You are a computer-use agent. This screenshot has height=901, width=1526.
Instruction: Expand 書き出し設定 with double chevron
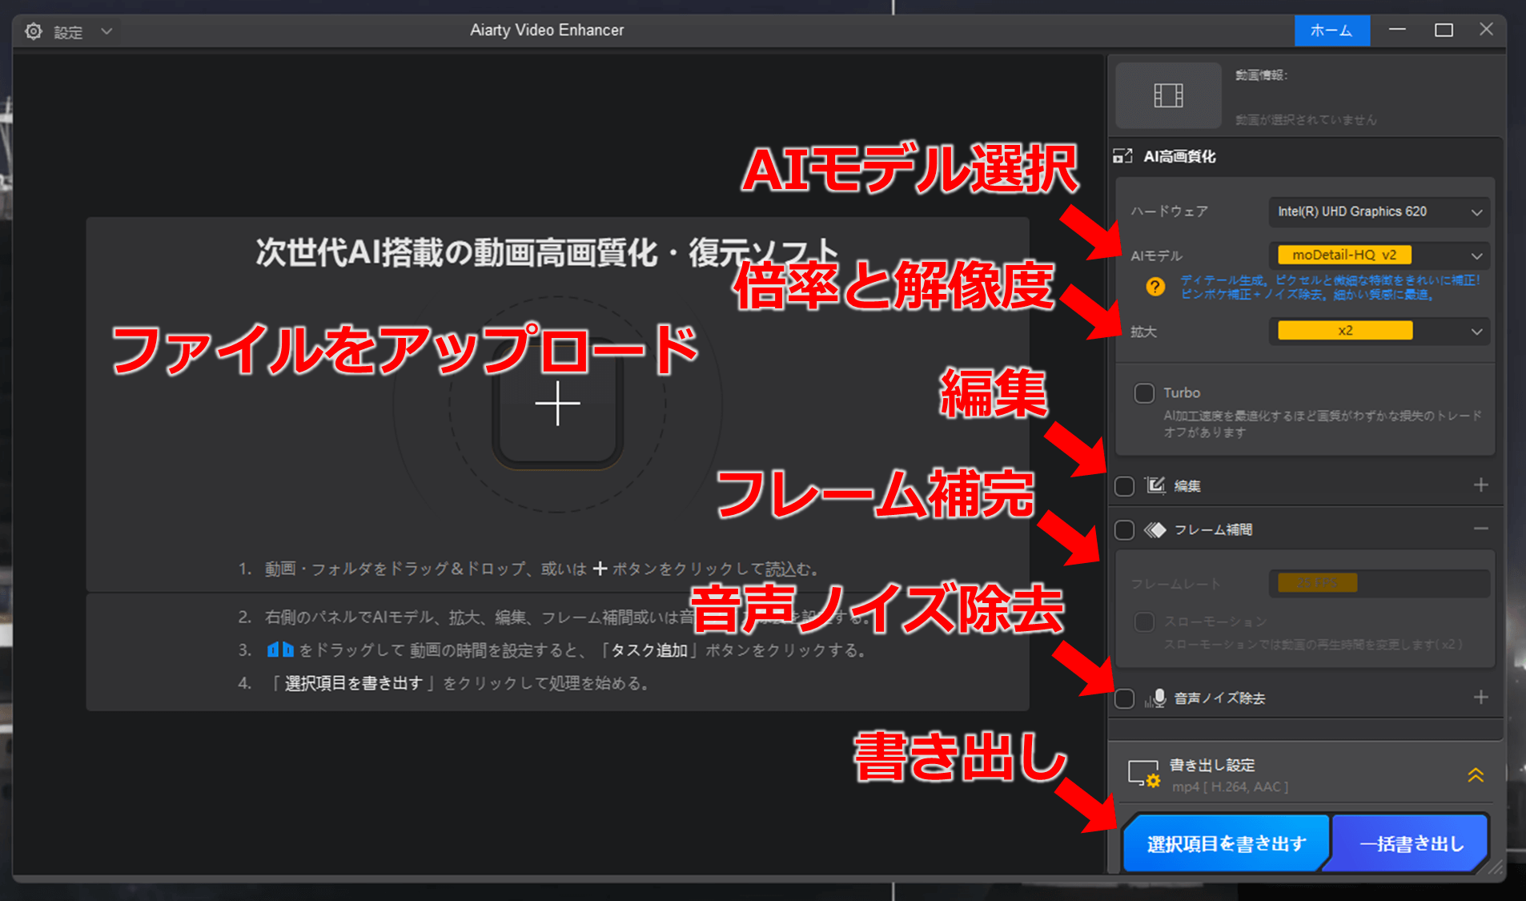tap(1476, 774)
